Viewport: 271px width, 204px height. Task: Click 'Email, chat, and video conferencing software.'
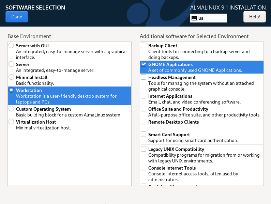coord(194,102)
